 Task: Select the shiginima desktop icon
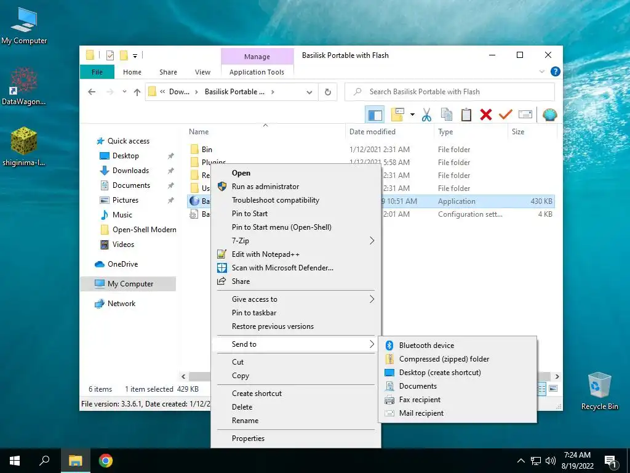point(24,147)
